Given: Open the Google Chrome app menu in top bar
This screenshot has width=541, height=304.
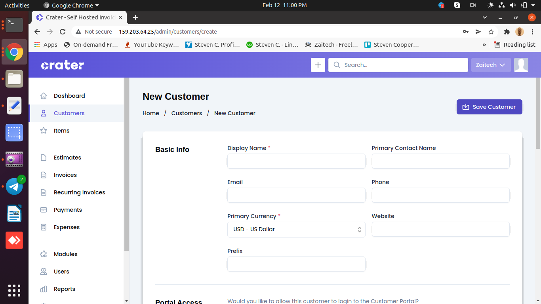Looking at the screenshot, I should 71,6.
